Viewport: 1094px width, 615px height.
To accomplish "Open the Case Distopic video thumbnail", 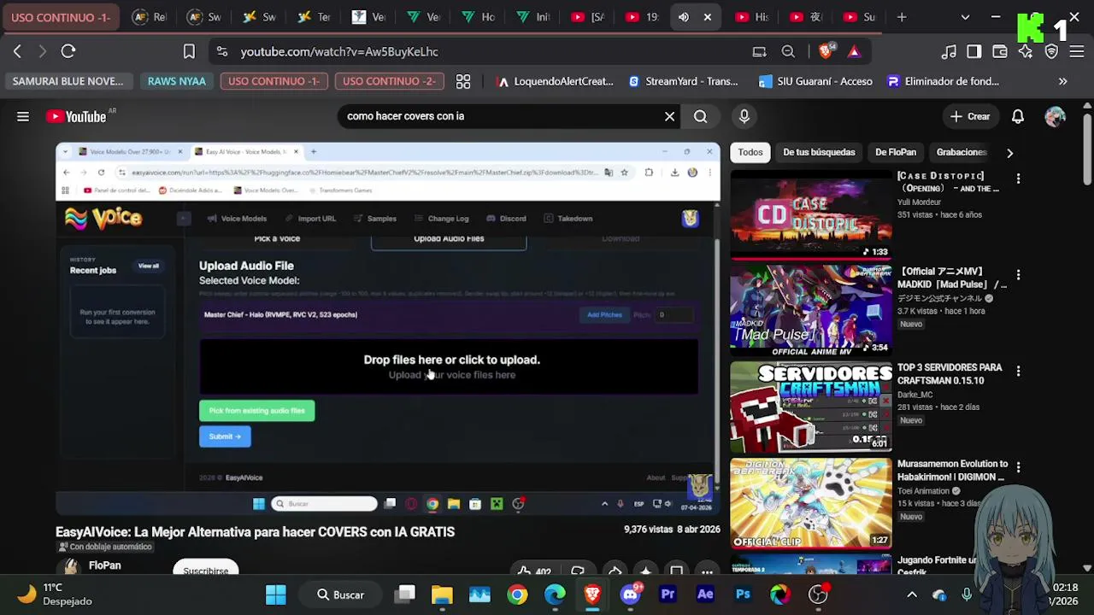I will (811, 214).
